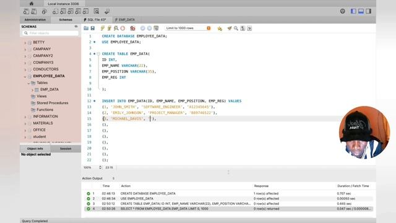The image size is (396, 223).
Task: Select output row USE EMPLOYEE_DATA
Action: (228, 198)
